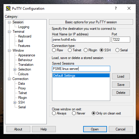Open the Translation category
Screen dimensions: 139x139
[26, 65]
